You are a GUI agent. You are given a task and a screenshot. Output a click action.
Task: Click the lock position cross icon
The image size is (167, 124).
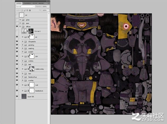pyautogui.click(x=27, y=10)
